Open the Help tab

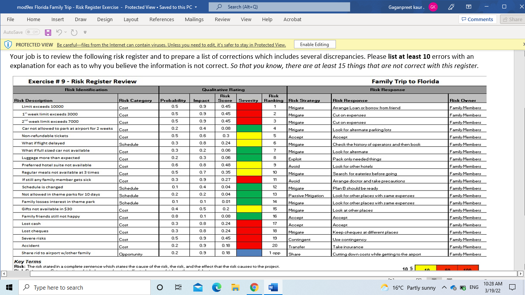coord(267,19)
